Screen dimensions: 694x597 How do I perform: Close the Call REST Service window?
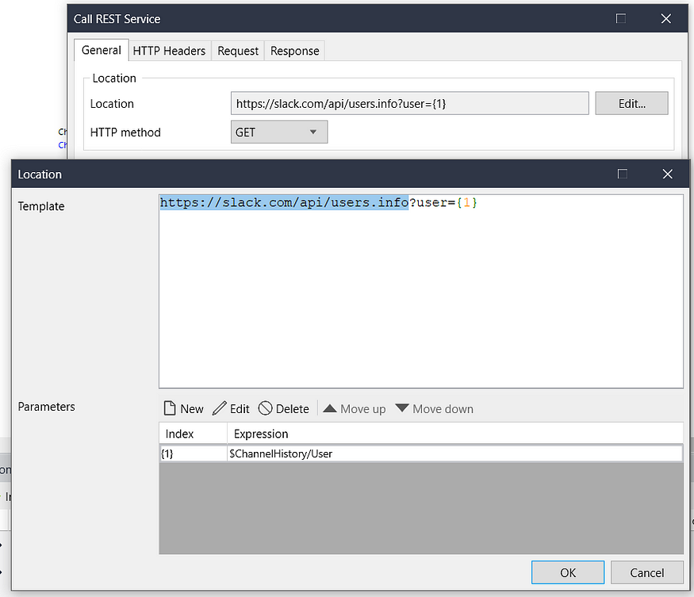click(x=666, y=18)
